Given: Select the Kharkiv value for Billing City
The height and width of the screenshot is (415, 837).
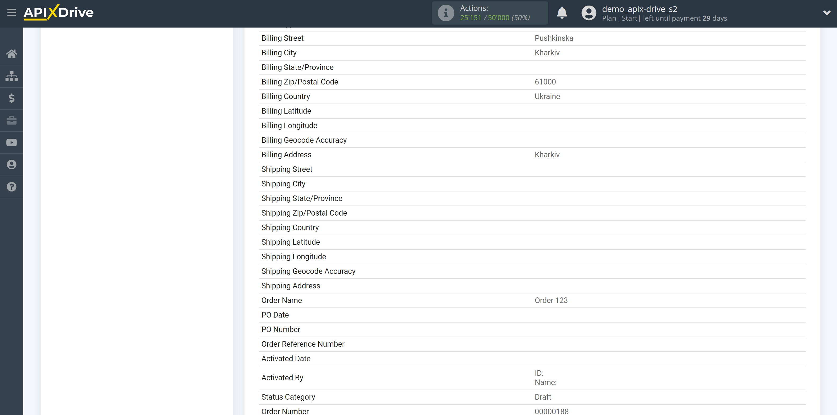Looking at the screenshot, I should 547,53.
